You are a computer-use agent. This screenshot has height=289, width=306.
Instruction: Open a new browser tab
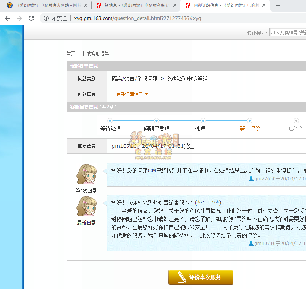coord(278,5)
